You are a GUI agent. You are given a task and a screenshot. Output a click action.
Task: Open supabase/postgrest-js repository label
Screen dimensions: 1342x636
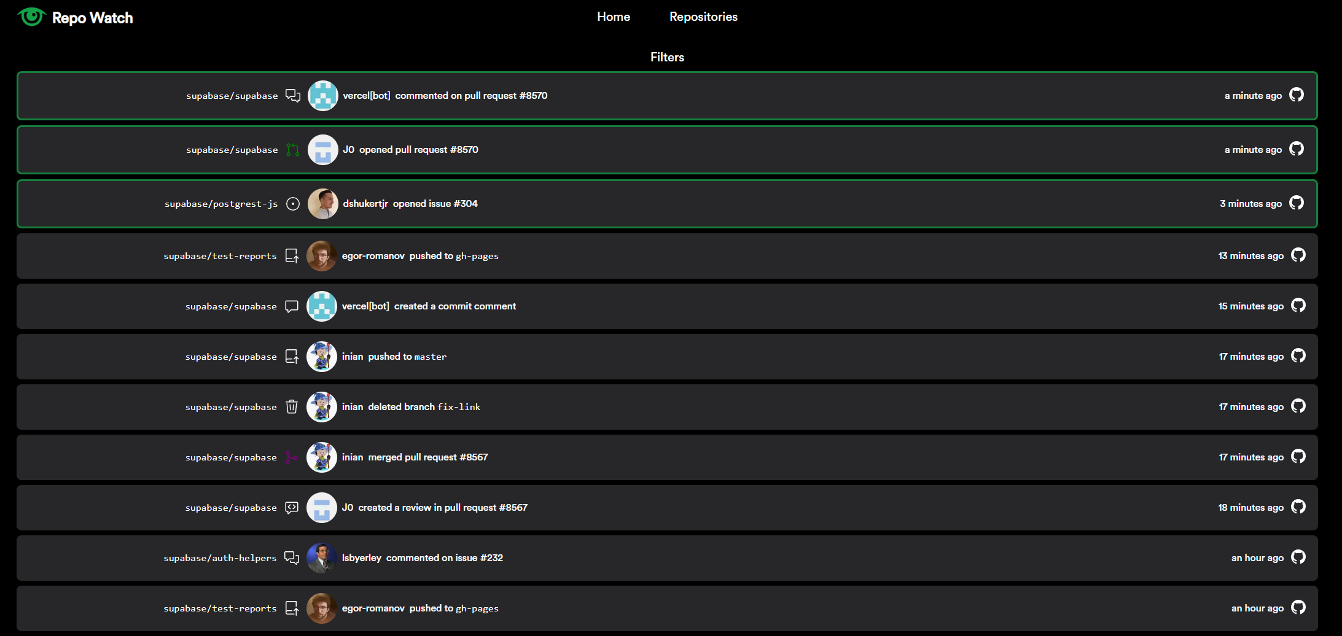pos(221,204)
